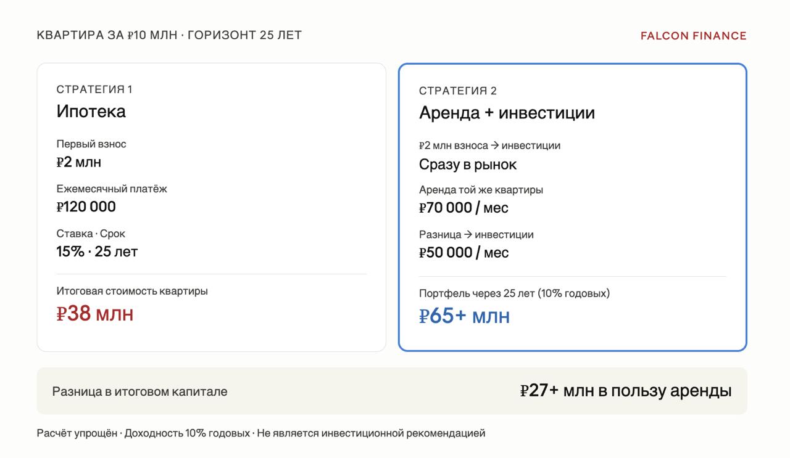Click the ₽27+ млн в пользу аренды result
Viewport: 790px width, 458px height.
(x=626, y=391)
